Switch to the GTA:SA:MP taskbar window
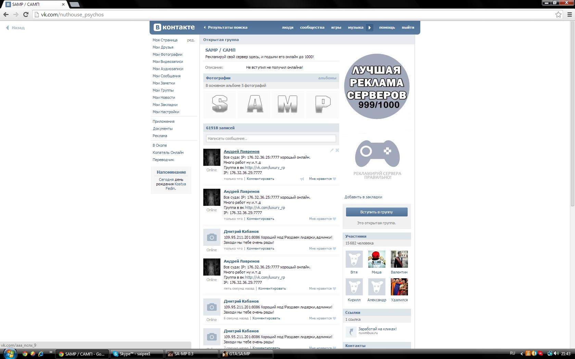Viewport: 575px width, 359px height. [x=246, y=354]
